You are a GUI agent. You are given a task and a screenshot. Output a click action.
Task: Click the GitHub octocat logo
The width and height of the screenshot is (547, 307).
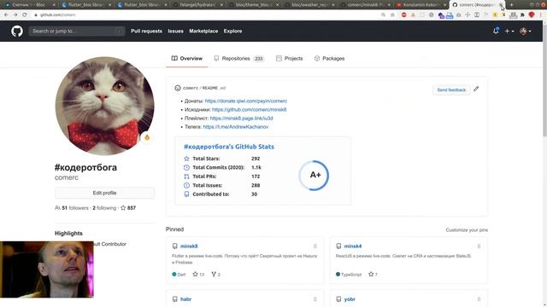coord(17,31)
